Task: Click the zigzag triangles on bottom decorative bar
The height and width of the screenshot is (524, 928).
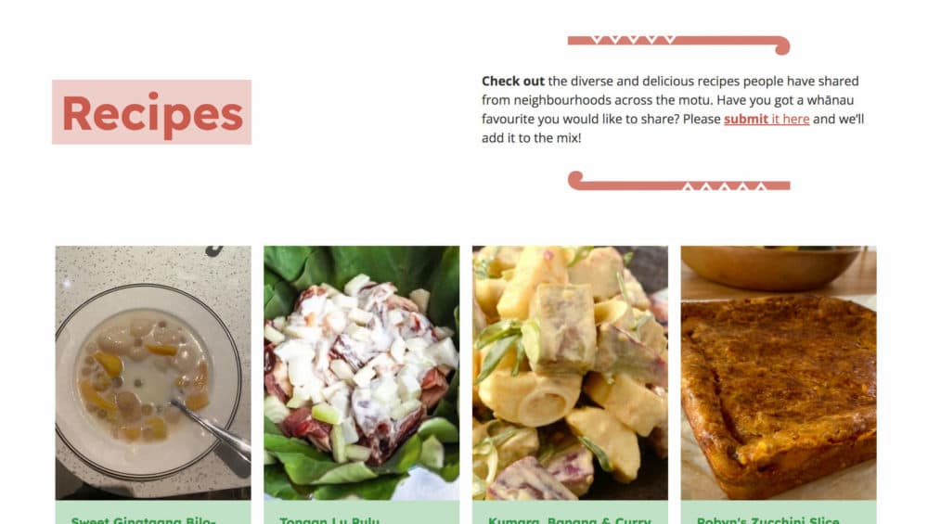Action: point(725,186)
